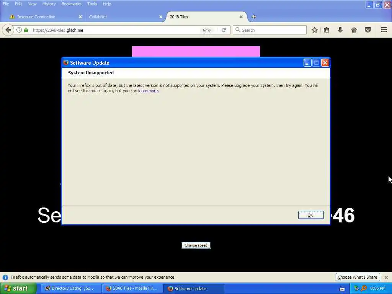Restore down the Firefox window

coord(378,5)
